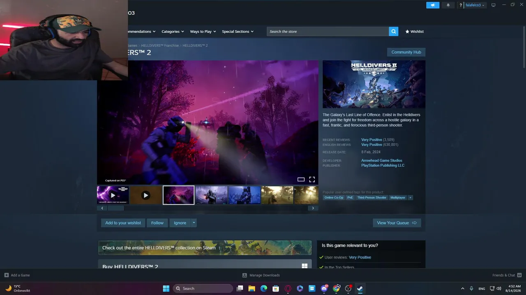Click the HELLDIVERS 2 breadcrumb link
The width and height of the screenshot is (526, 295).
pyautogui.click(x=195, y=45)
